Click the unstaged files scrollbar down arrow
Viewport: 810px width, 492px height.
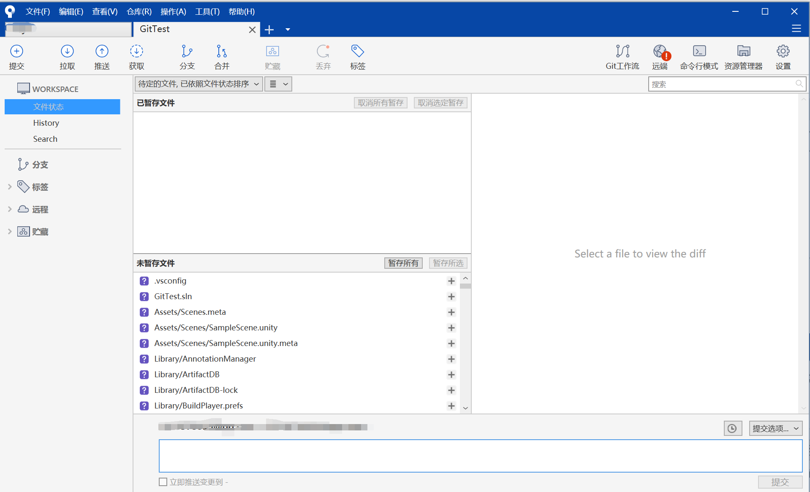[465, 408]
